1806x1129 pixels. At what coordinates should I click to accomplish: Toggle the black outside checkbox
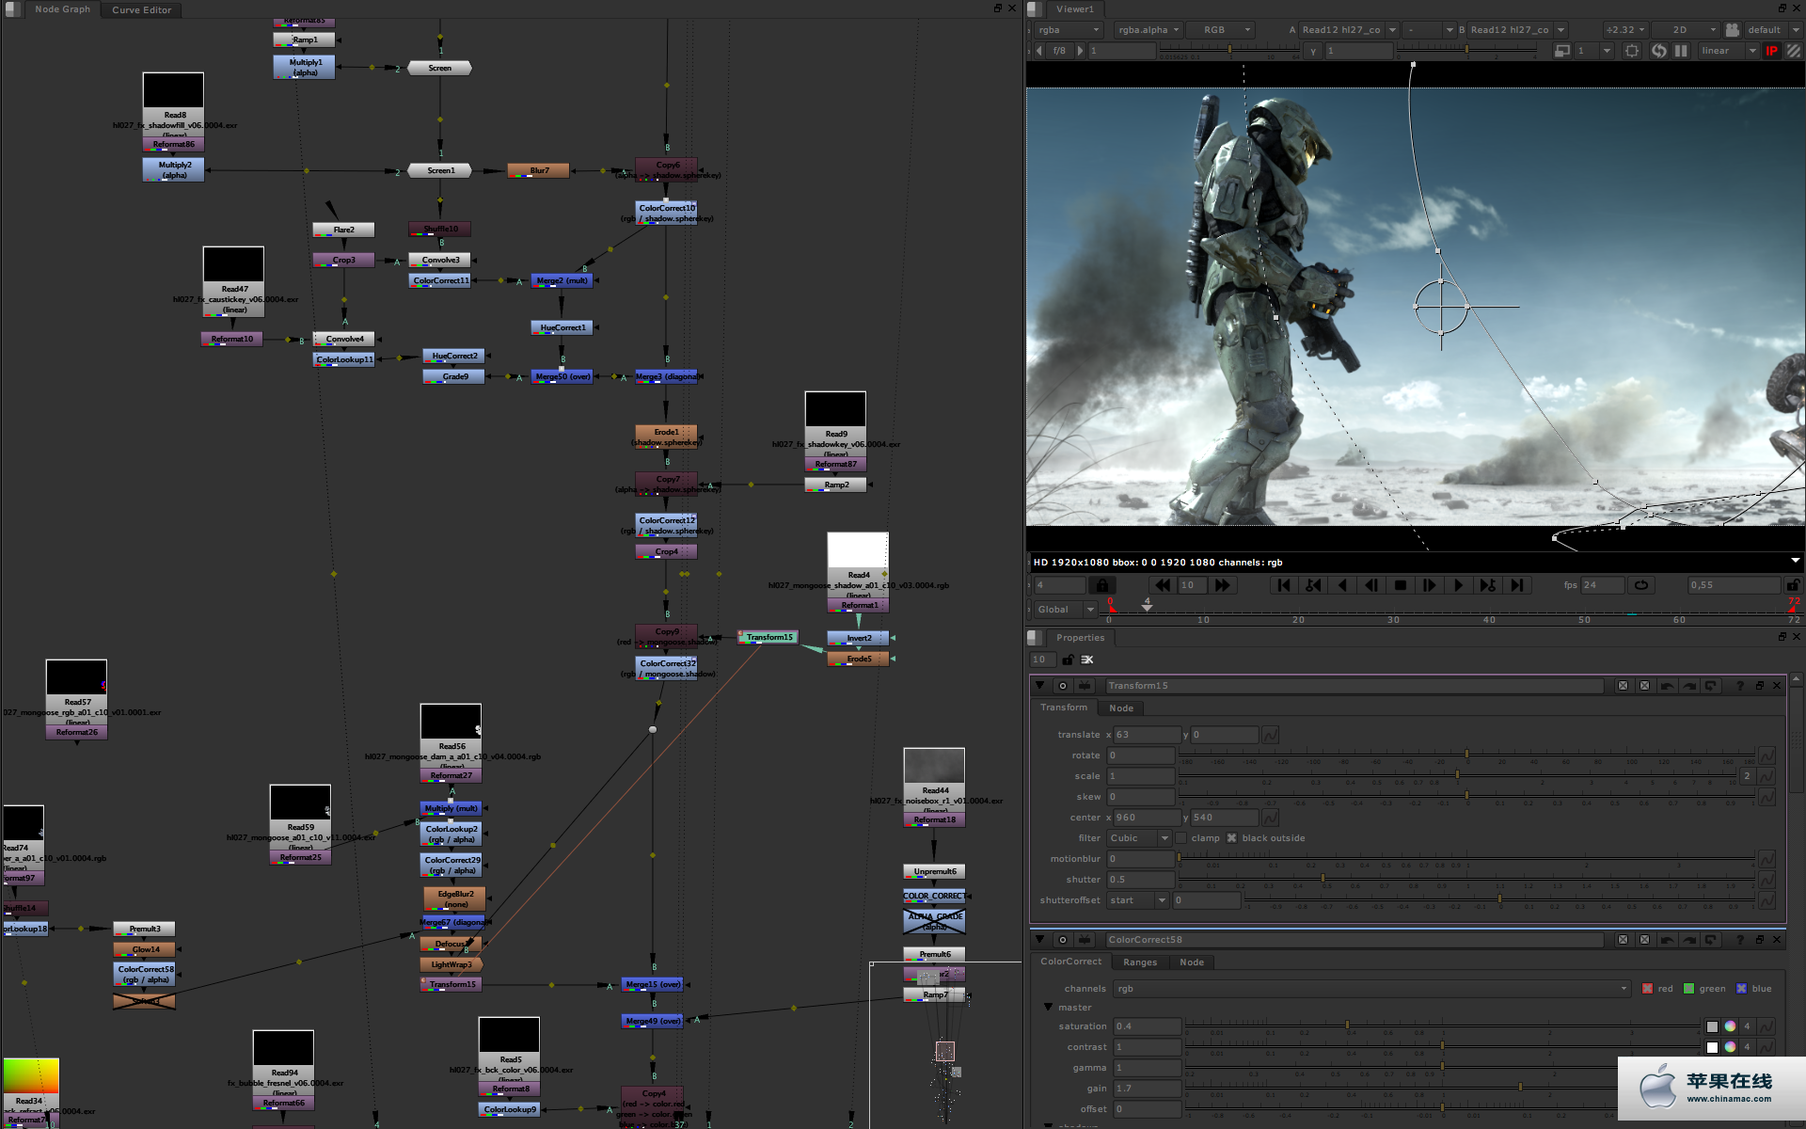click(1232, 838)
